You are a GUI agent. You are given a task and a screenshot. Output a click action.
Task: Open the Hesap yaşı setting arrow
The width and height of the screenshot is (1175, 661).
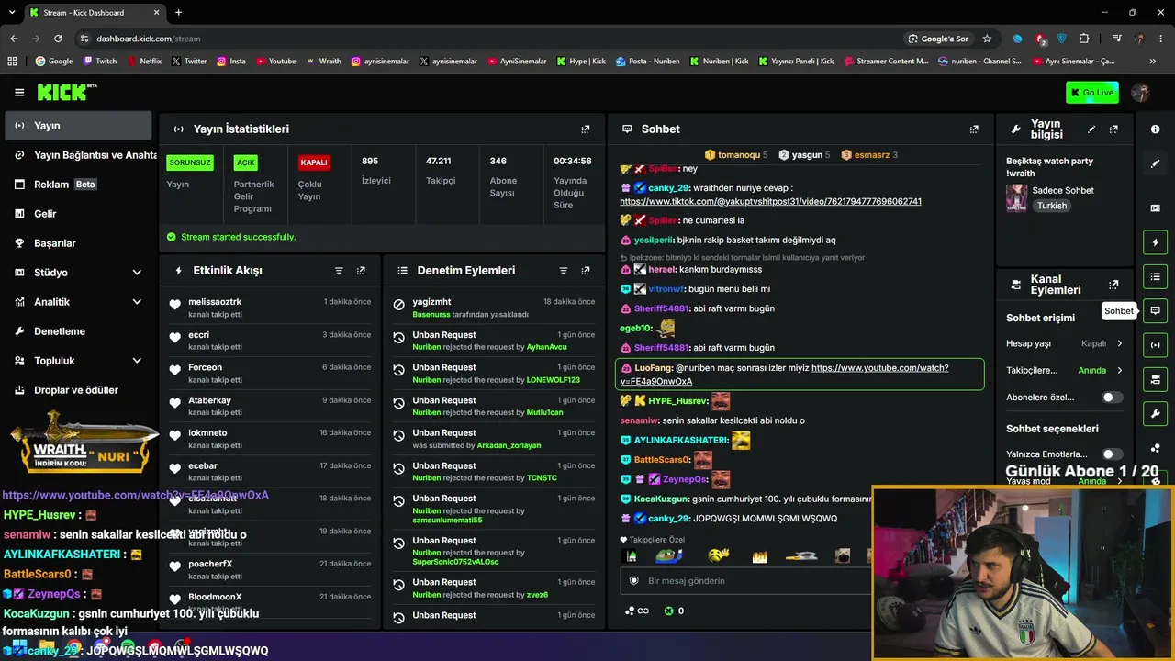1119,344
